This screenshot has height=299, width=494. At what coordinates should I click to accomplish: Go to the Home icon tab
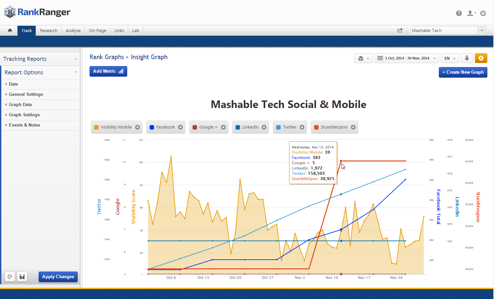(x=10, y=30)
